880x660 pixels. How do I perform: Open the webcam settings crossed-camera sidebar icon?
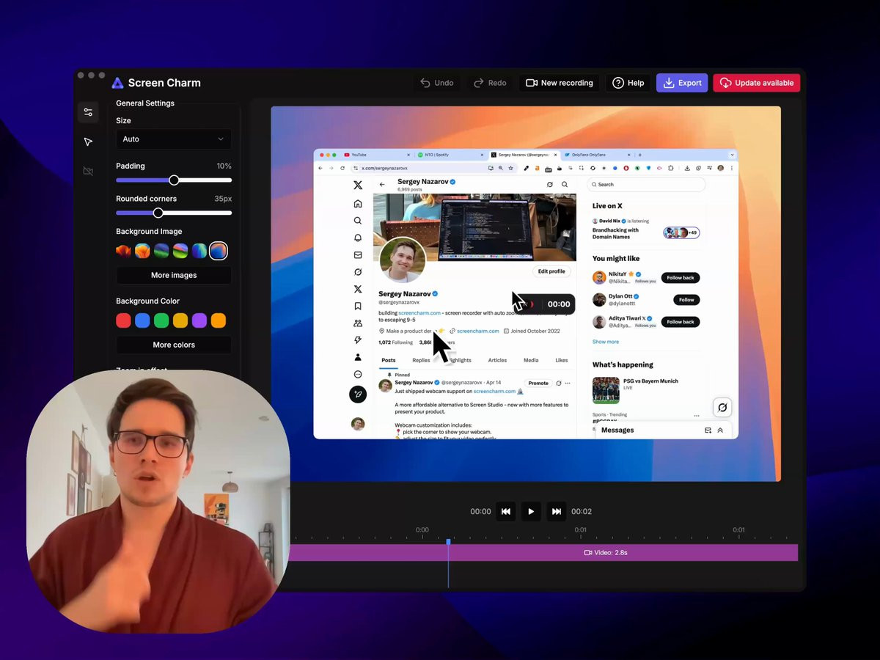click(x=88, y=171)
